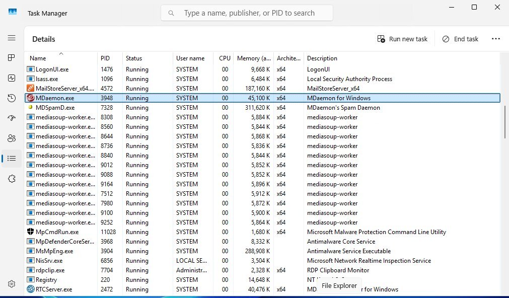Image resolution: width=509 pixels, height=298 pixels.
Task: Click 'RDP Clipboard Monitor' description
Action: coord(338,270)
